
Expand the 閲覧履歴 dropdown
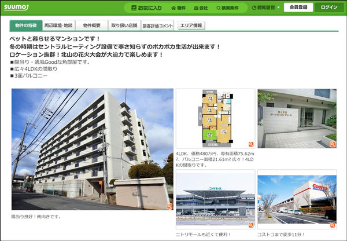[x=266, y=8]
